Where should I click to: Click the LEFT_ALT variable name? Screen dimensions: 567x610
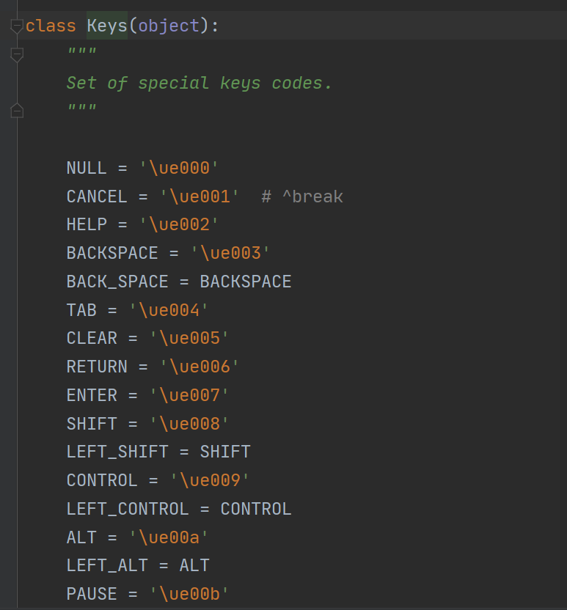click(x=107, y=565)
